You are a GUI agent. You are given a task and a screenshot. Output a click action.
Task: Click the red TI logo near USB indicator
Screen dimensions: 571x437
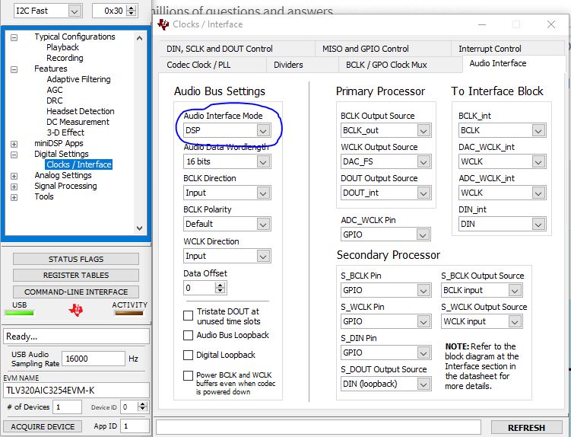click(75, 310)
